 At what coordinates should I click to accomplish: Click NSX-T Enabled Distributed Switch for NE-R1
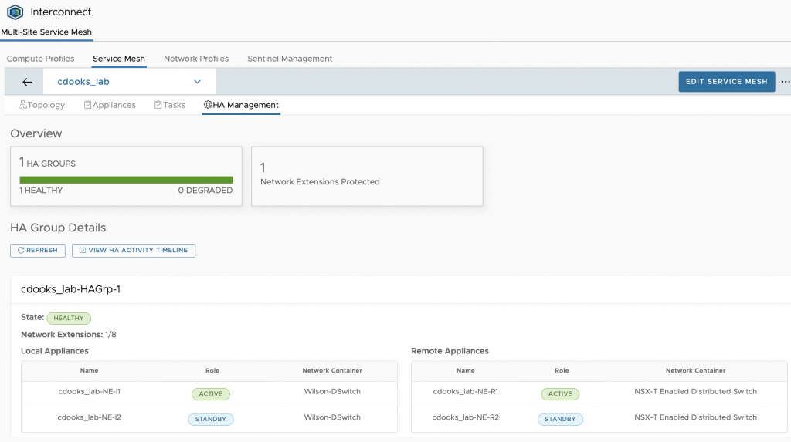(696, 392)
